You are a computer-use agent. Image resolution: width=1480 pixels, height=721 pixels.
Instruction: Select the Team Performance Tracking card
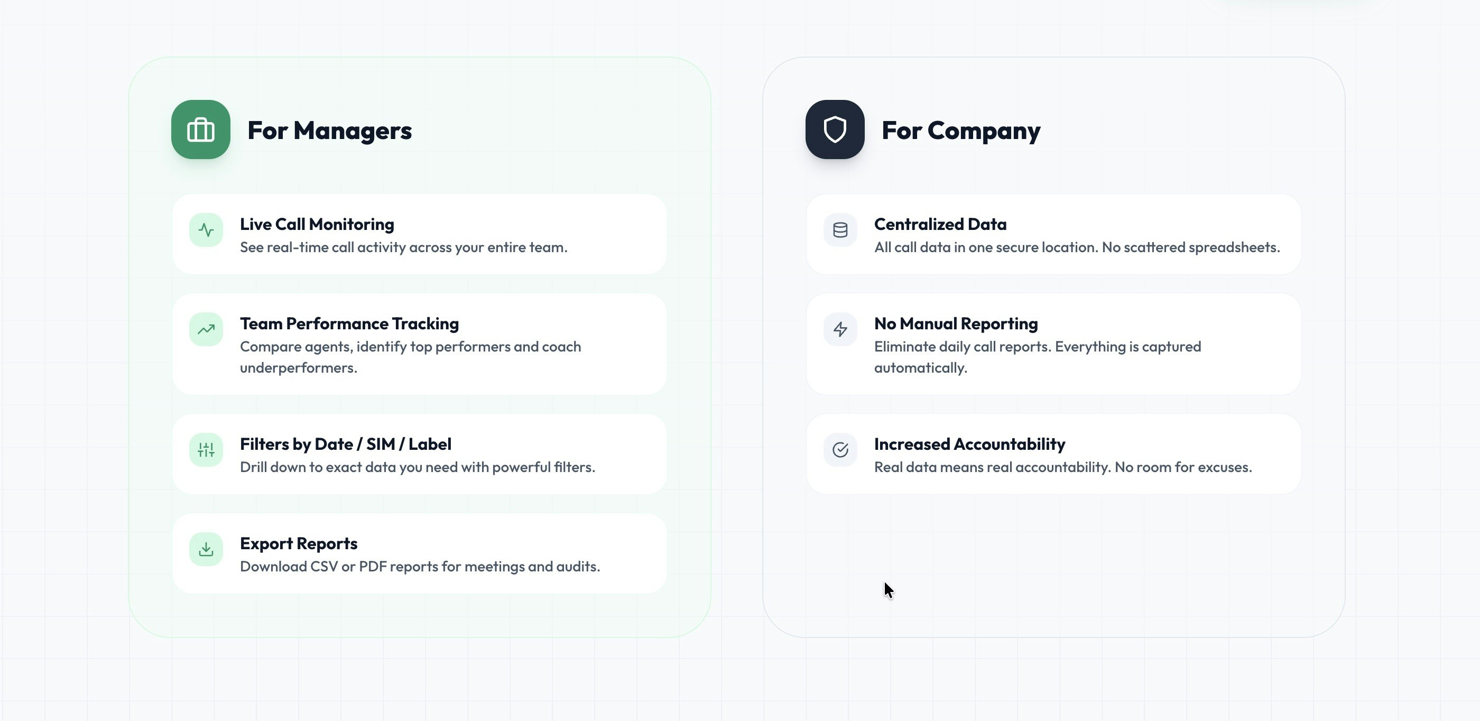[420, 344]
